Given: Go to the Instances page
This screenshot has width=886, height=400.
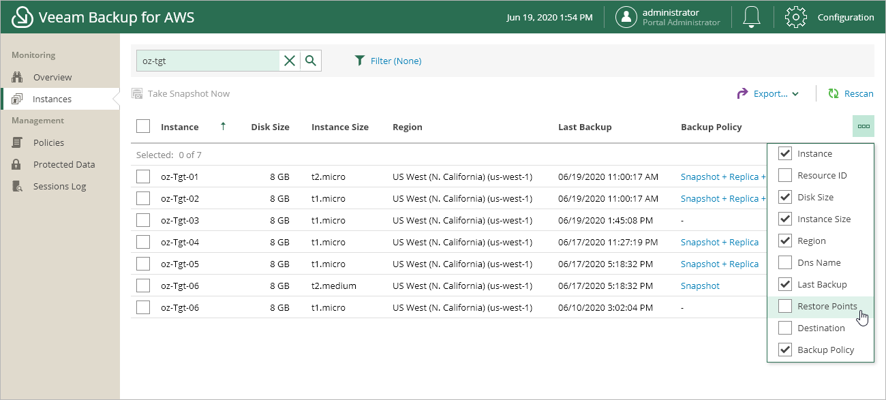Looking at the screenshot, I should [x=52, y=99].
